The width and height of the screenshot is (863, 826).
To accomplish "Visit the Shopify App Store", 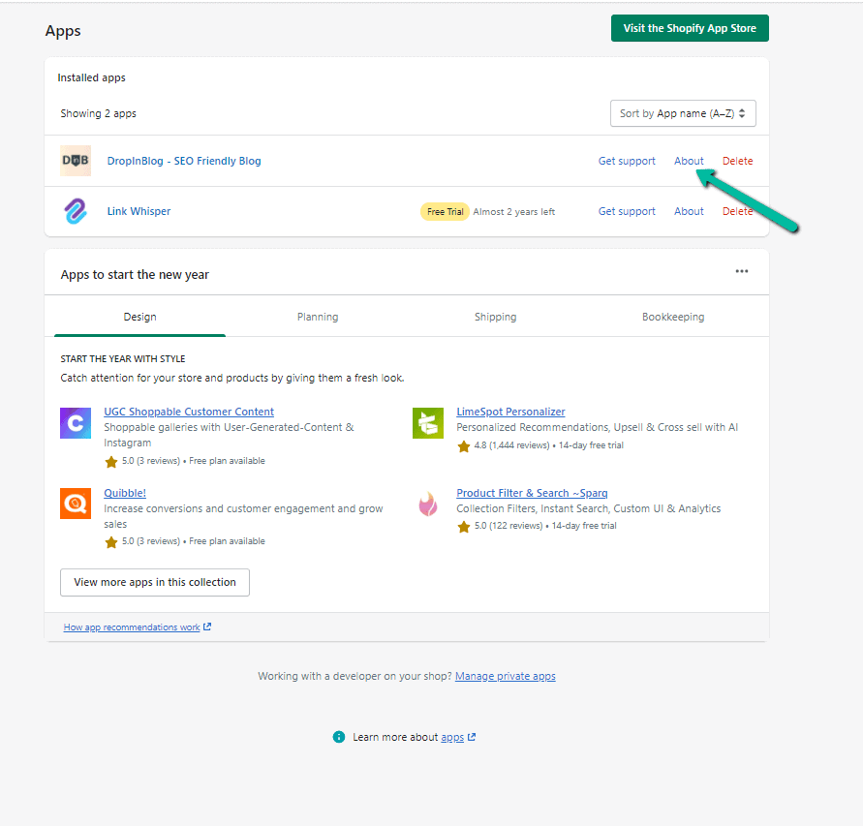I will 690,28.
